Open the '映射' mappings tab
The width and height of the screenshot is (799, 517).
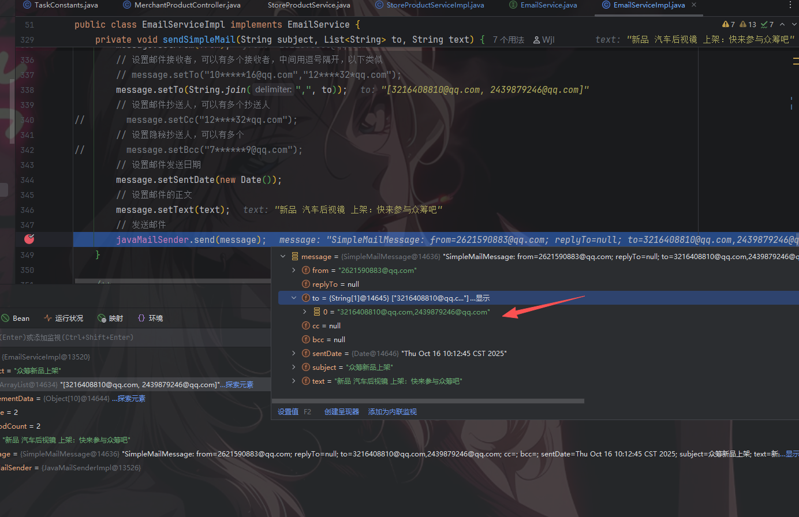pyautogui.click(x=110, y=319)
